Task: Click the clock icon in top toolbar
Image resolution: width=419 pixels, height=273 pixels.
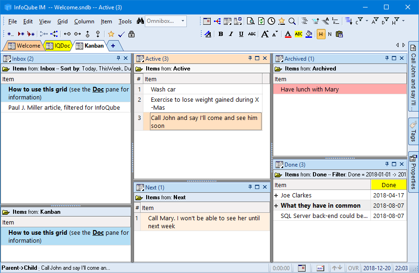Action: pos(271,21)
